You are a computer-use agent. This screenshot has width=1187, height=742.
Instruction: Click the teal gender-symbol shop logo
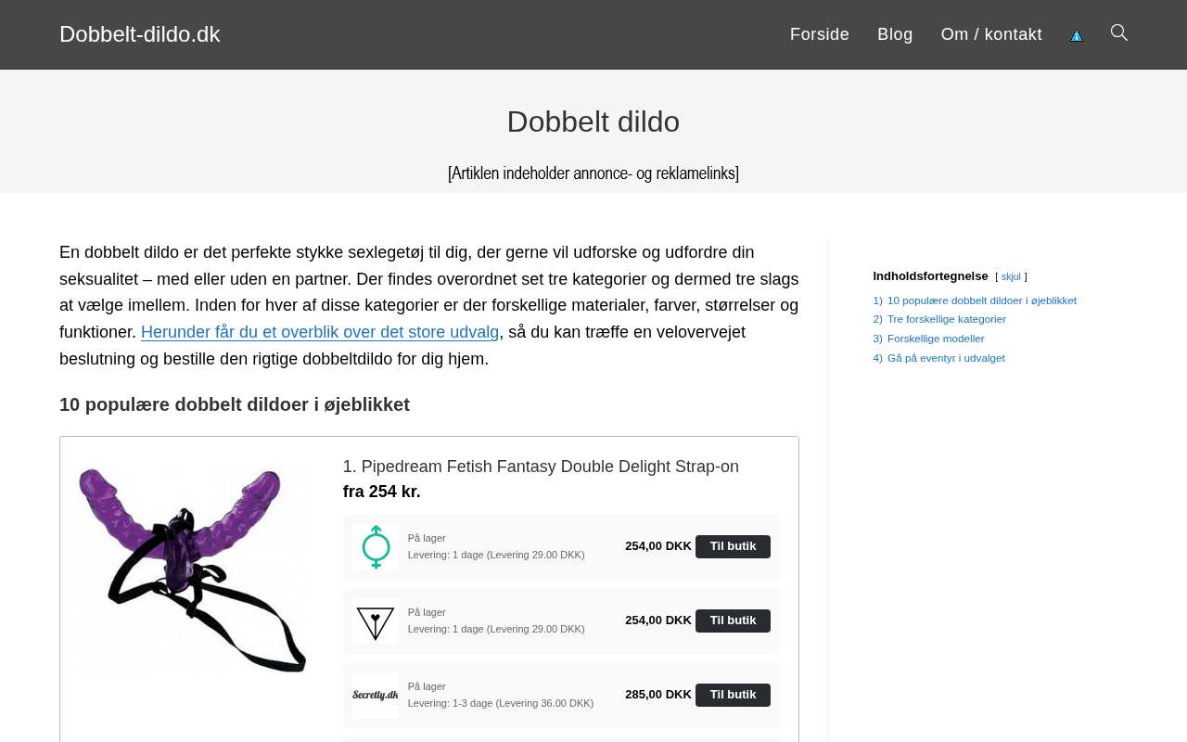(x=376, y=547)
